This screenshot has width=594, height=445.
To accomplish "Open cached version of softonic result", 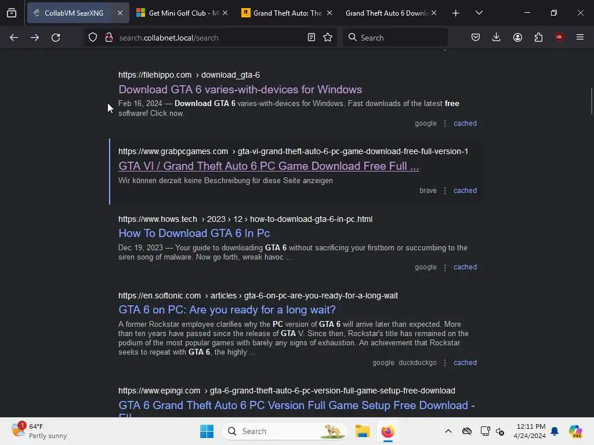I will 465,363.
